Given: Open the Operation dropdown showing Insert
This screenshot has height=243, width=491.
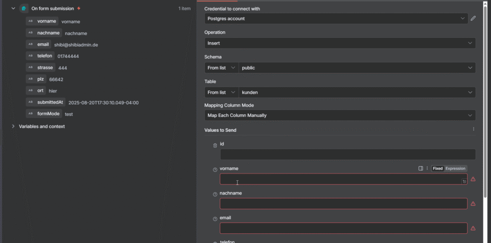Looking at the screenshot, I should [x=340, y=43].
